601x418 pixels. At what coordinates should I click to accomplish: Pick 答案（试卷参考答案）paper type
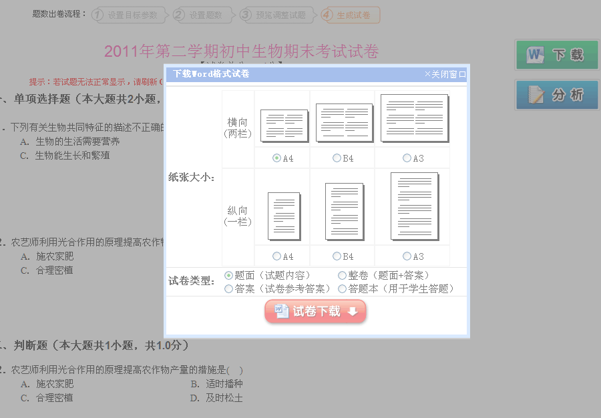coord(229,289)
